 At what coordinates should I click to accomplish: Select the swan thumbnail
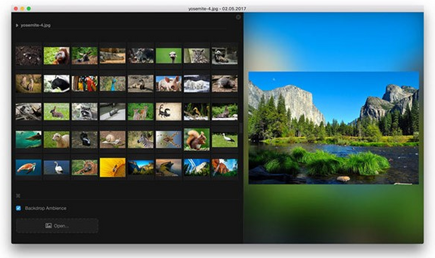pos(57,168)
